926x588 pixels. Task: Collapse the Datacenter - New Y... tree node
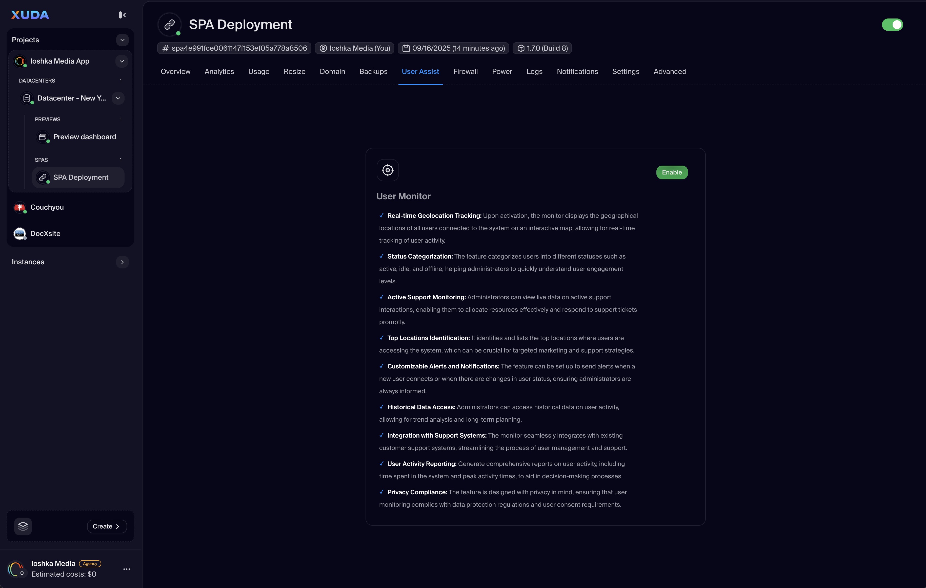pos(118,98)
